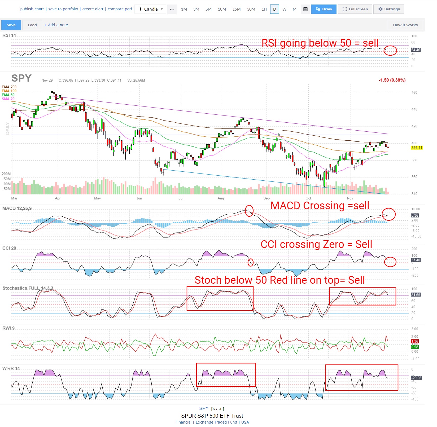Click the SMA 20 legend label
437x427 pixels.
point(8,99)
